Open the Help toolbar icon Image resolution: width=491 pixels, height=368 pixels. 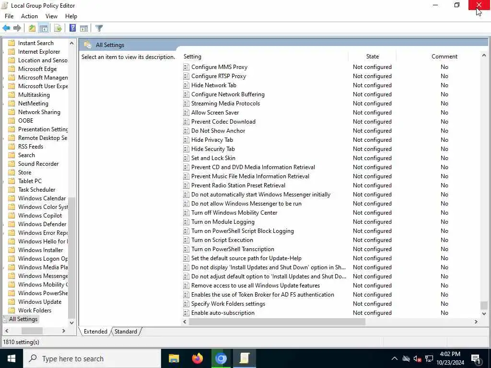73,28
